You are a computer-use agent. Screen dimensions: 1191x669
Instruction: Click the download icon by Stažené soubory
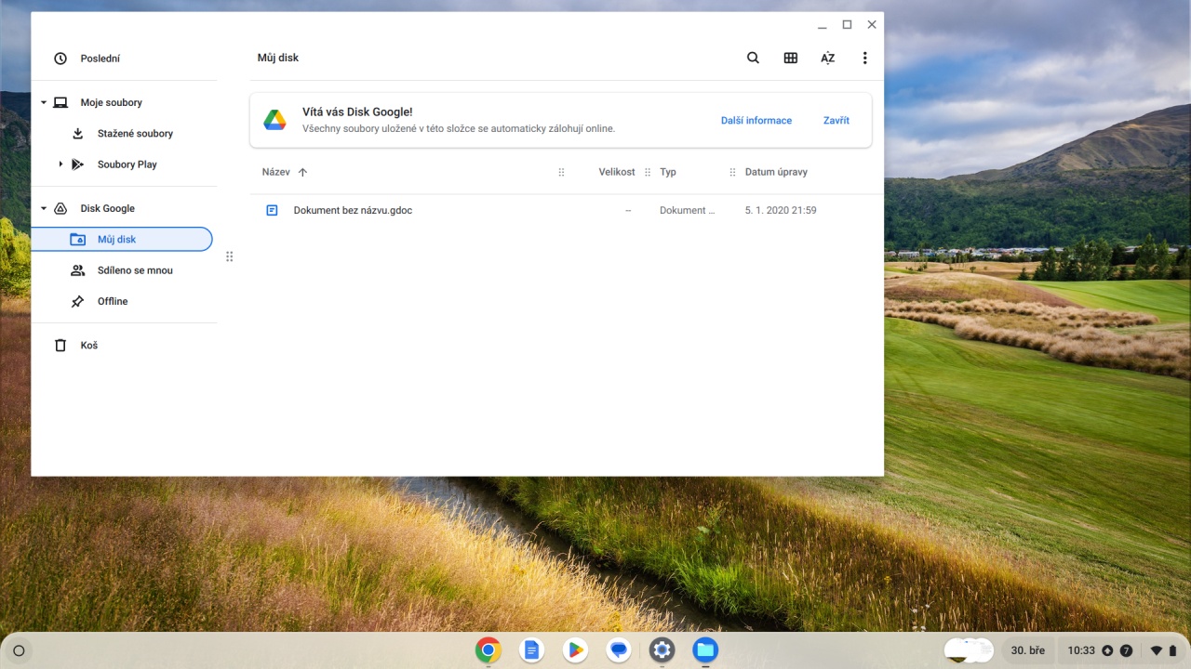(x=78, y=134)
